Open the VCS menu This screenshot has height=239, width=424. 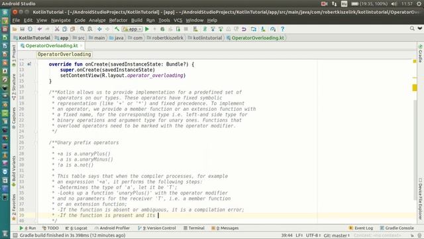click(x=178, y=21)
